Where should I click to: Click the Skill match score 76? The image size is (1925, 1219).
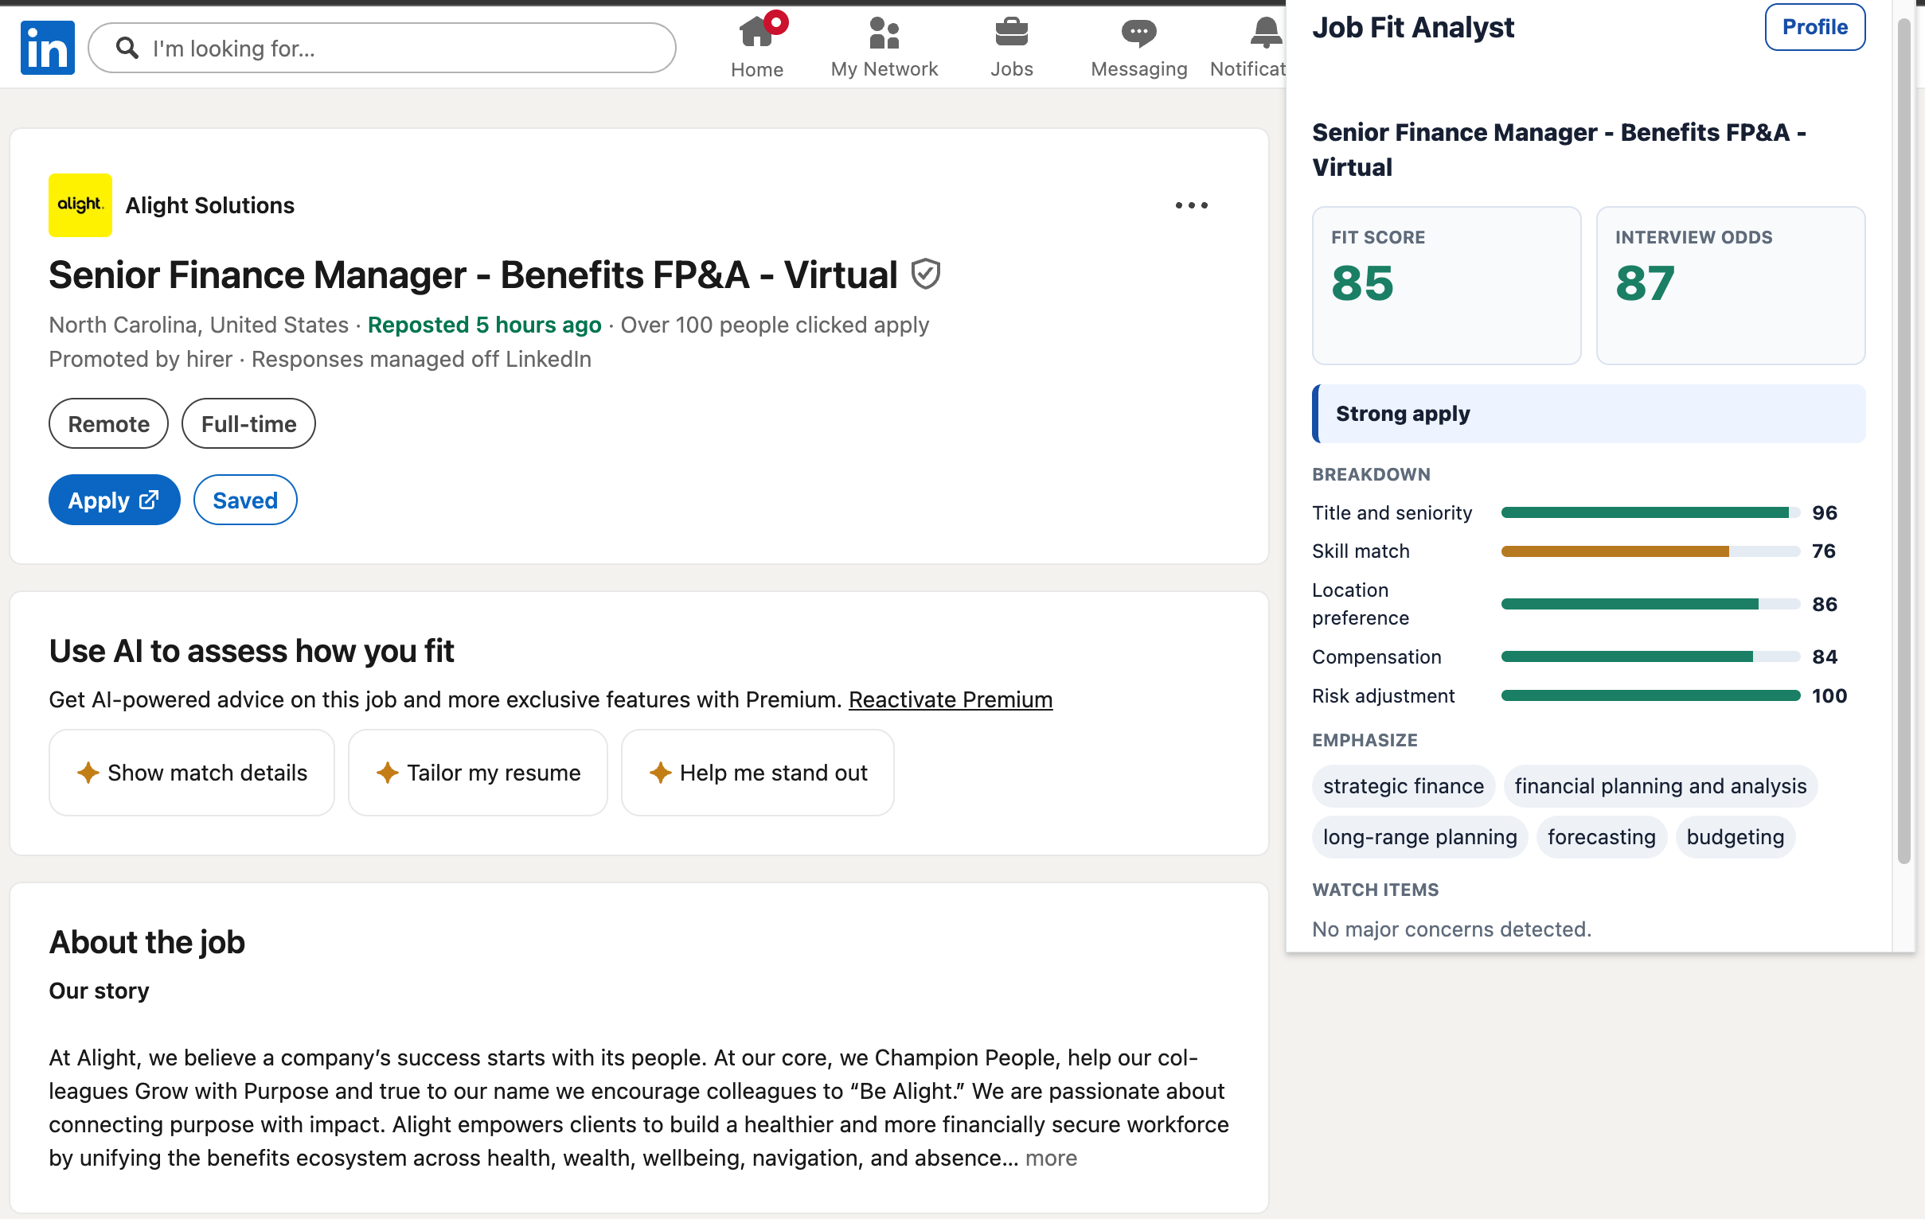(x=1823, y=551)
